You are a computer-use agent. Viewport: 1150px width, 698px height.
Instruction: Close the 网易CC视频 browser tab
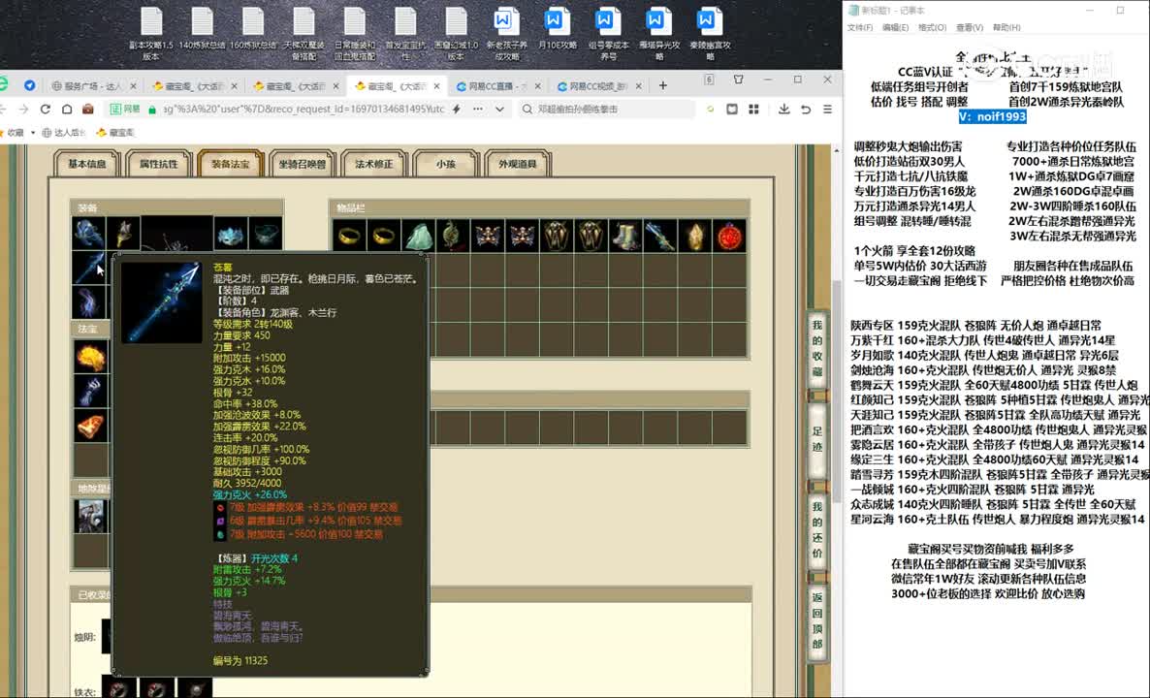point(638,85)
